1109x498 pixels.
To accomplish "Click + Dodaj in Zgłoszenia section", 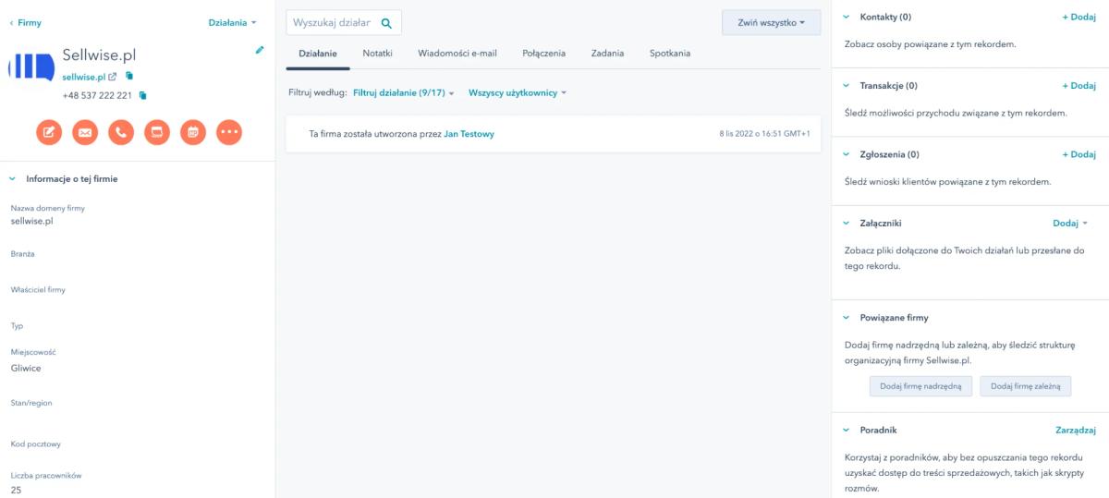I will 1078,154.
